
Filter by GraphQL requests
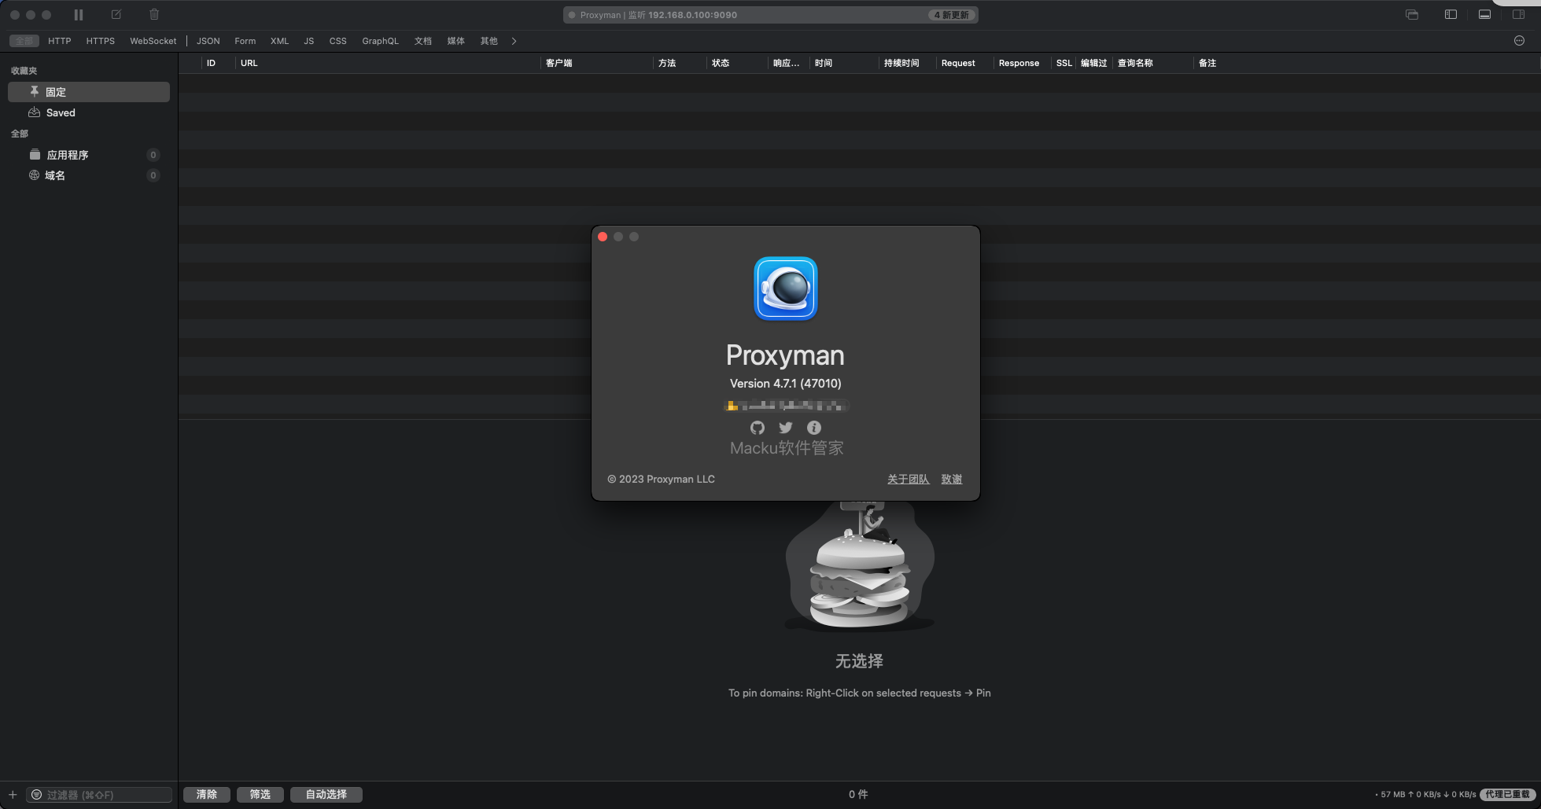(x=381, y=41)
